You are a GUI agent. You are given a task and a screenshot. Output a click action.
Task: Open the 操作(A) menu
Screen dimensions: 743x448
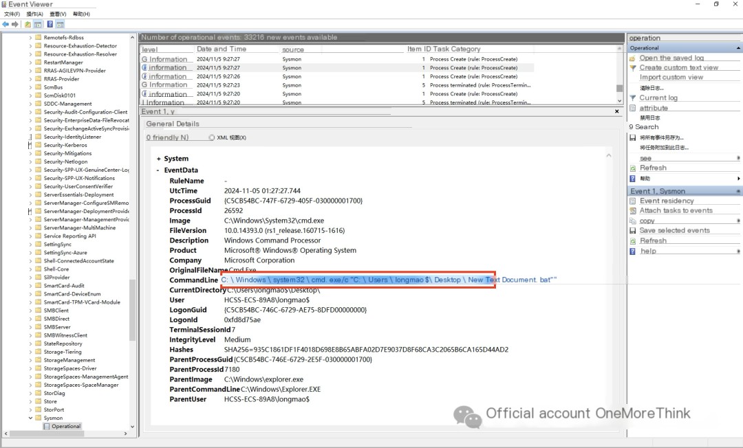34,14
